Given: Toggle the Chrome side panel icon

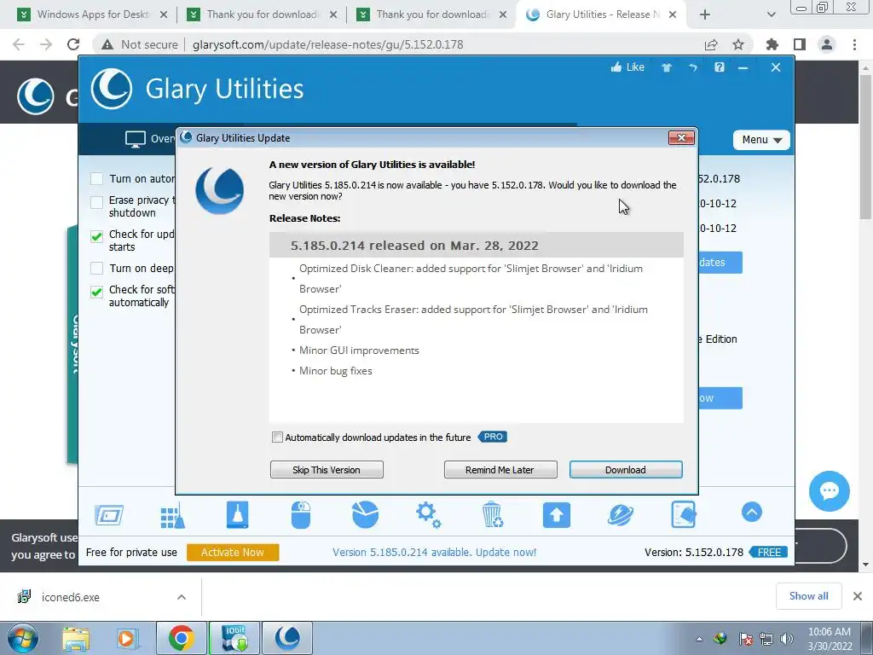Looking at the screenshot, I should 800,44.
